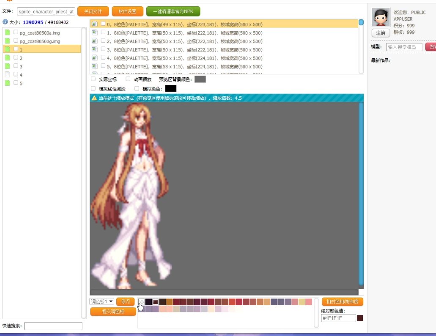Select pg_coat80500g.img in file list
436x336 pixels.
point(40,41)
